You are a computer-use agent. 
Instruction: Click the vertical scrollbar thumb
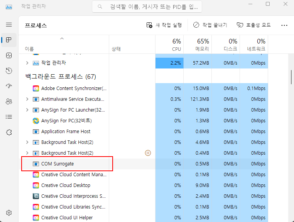click(x=291, y=77)
